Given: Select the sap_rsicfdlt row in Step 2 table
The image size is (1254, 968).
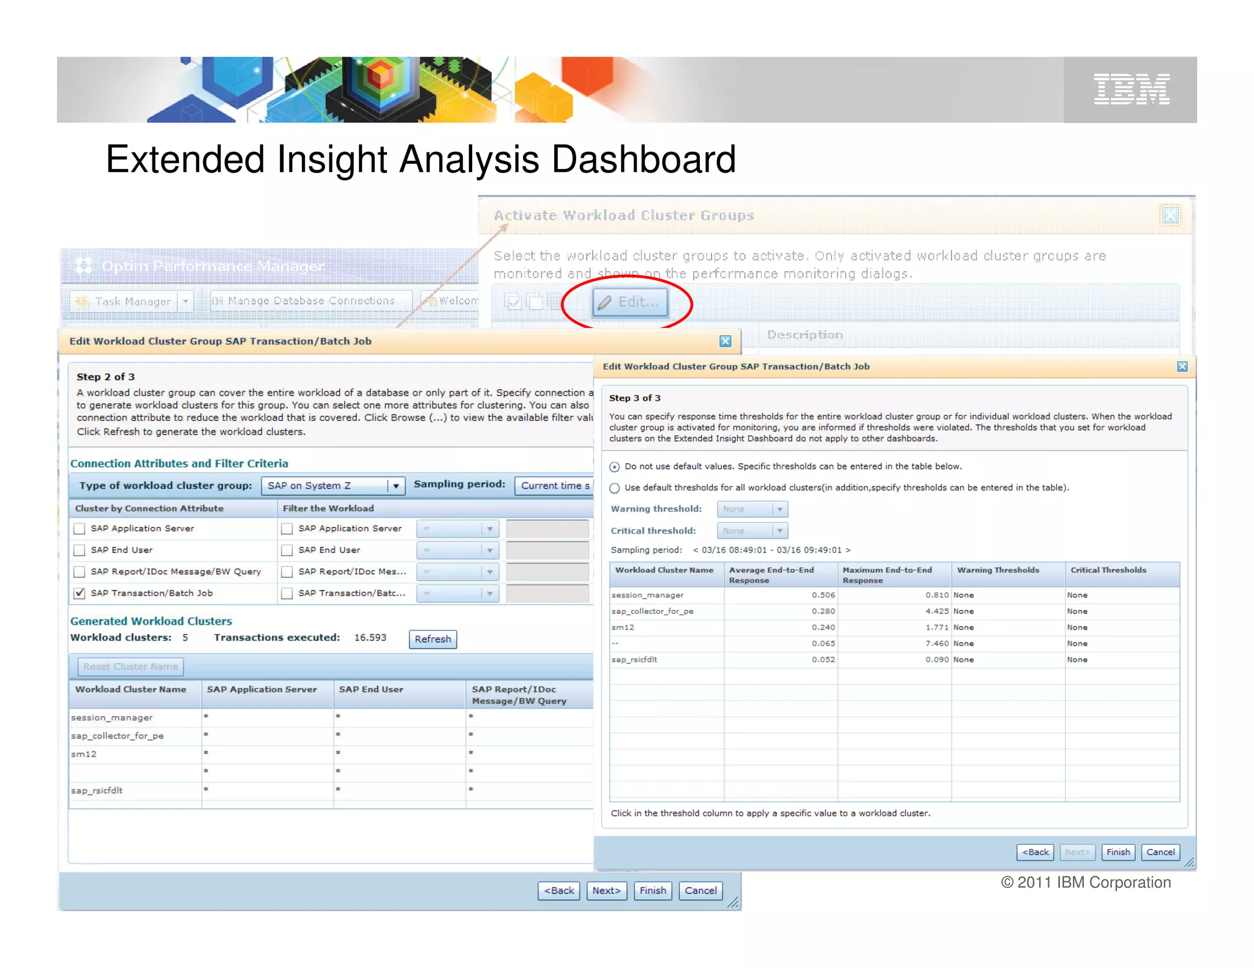Looking at the screenshot, I should (331, 791).
